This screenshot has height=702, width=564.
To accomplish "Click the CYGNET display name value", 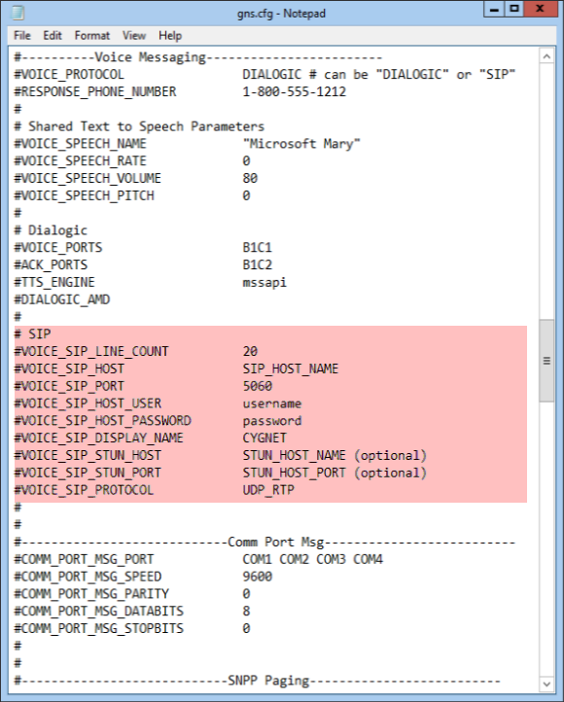I will (x=264, y=438).
